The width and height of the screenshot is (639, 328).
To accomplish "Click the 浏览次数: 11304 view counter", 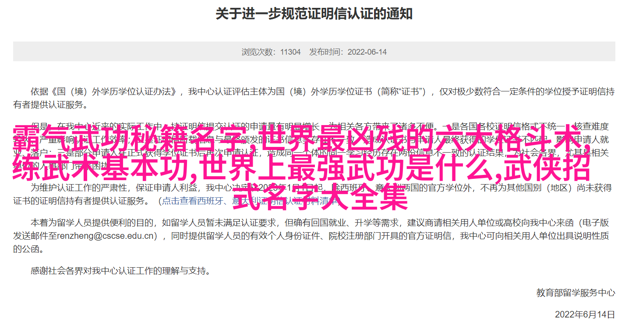I will point(271,52).
